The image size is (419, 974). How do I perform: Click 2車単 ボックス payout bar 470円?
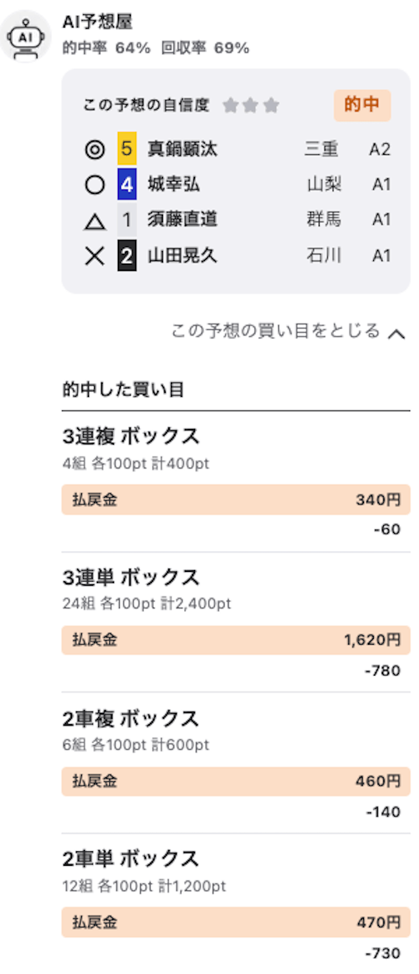pyautogui.click(x=236, y=922)
